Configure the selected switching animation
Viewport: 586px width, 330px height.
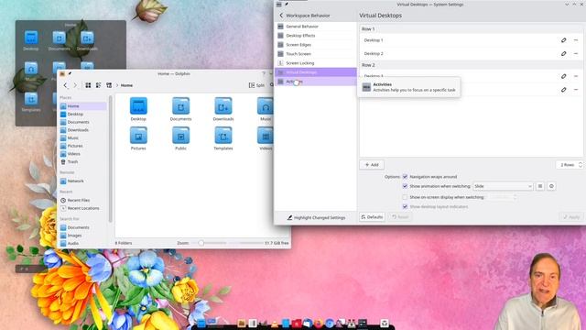[x=540, y=186]
